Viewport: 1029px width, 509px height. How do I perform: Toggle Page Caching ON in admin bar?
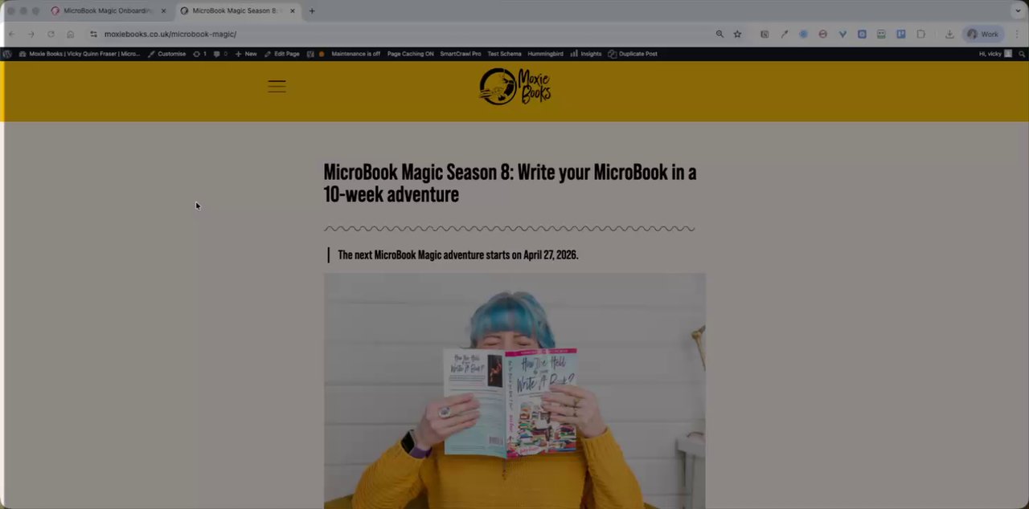(410, 54)
